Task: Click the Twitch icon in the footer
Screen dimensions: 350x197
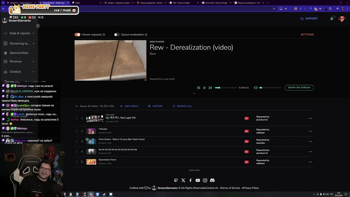Action: tap(176, 180)
